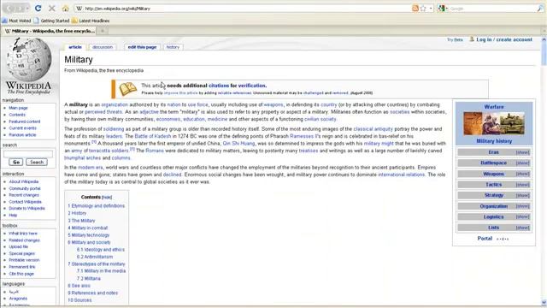Image resolution: width=547 pixels, height=308 pixels.
Task: Click the Go button
Action: 16,162
